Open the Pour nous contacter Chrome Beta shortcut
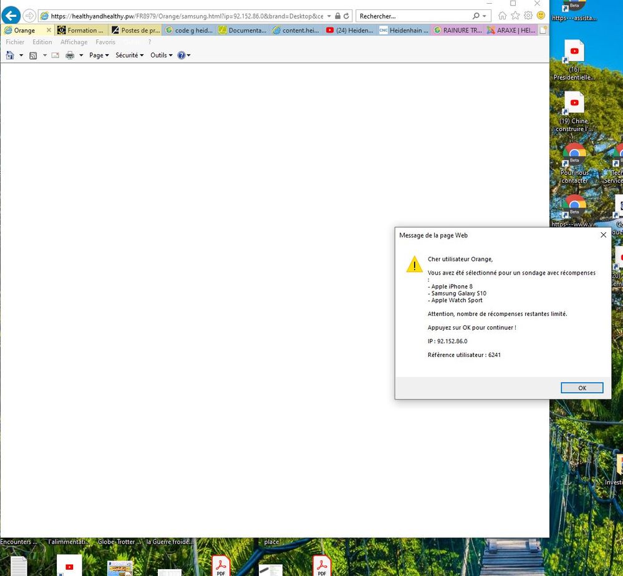Viewport: 623px width, 576px height. tap(574, 154)
